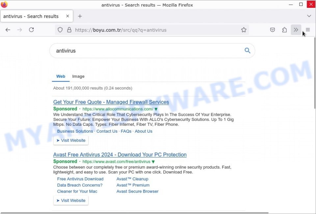The height and width of the screenshot is (214, 316).
Task: Click Visit Website under ALLO ad
Action: coord(71,140)
